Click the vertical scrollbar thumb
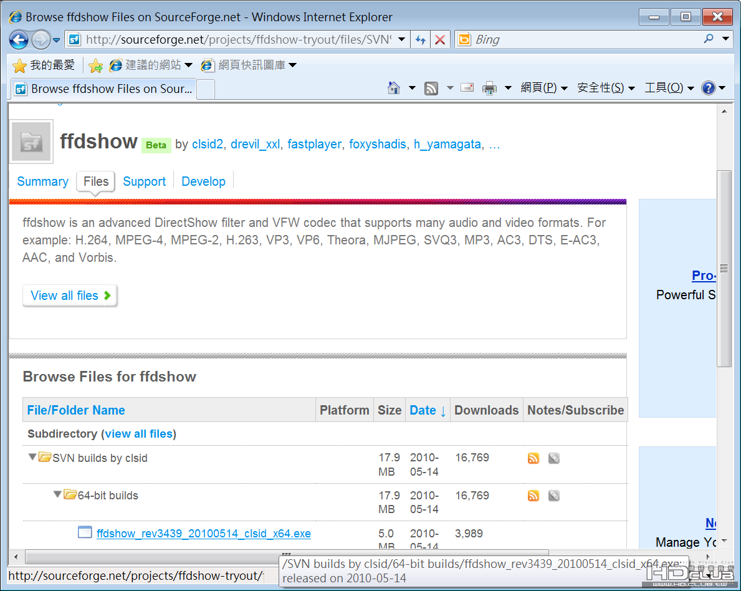Image resolution: width=741 pixels, height=591 pixels. point(724,268)
